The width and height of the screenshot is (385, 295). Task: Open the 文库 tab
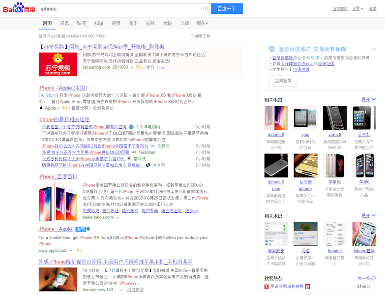tap(185, 23)
